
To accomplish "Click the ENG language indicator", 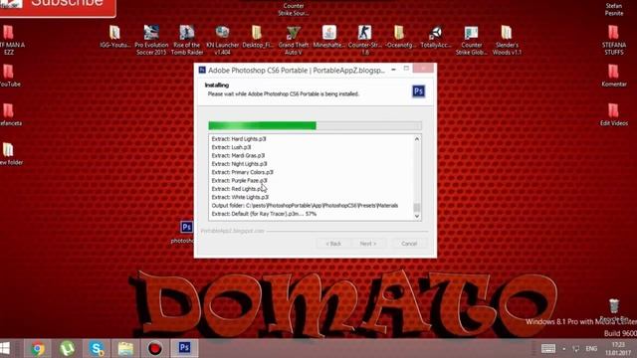I will (591, 349).
